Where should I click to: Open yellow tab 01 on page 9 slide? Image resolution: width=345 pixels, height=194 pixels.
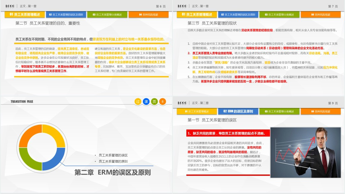197,112
